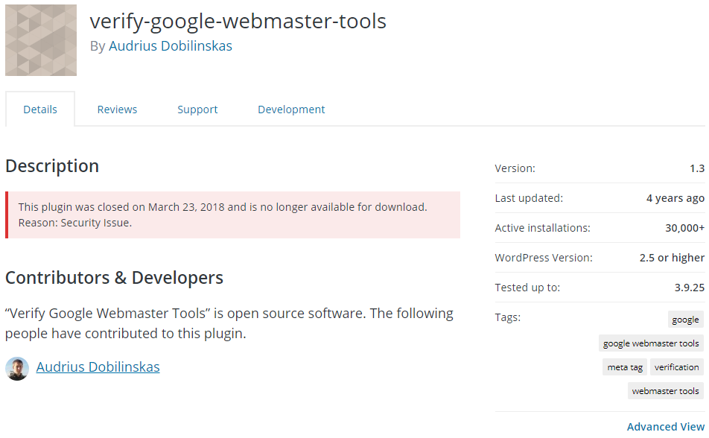Image resolution: width=709 pixels, height=438 pixels.
Task: Visit the underlined Audrius Dobilinskas contributor link
Action: coord(98,367)
